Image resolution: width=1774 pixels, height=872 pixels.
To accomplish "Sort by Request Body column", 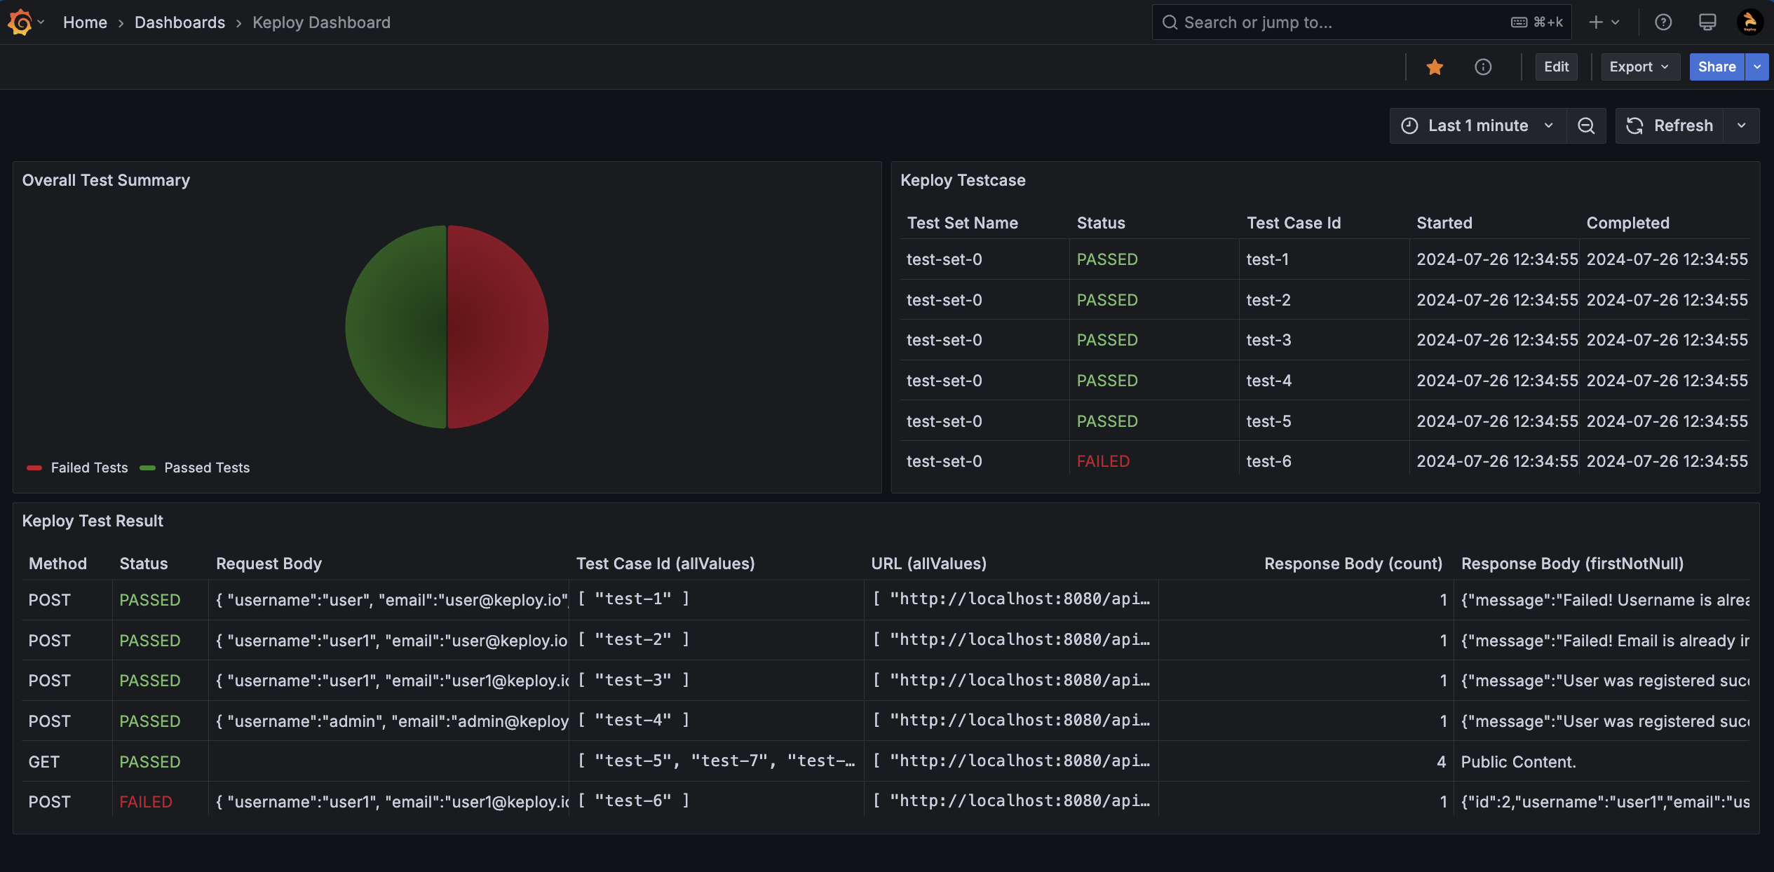I will click(x=269, y=564).
